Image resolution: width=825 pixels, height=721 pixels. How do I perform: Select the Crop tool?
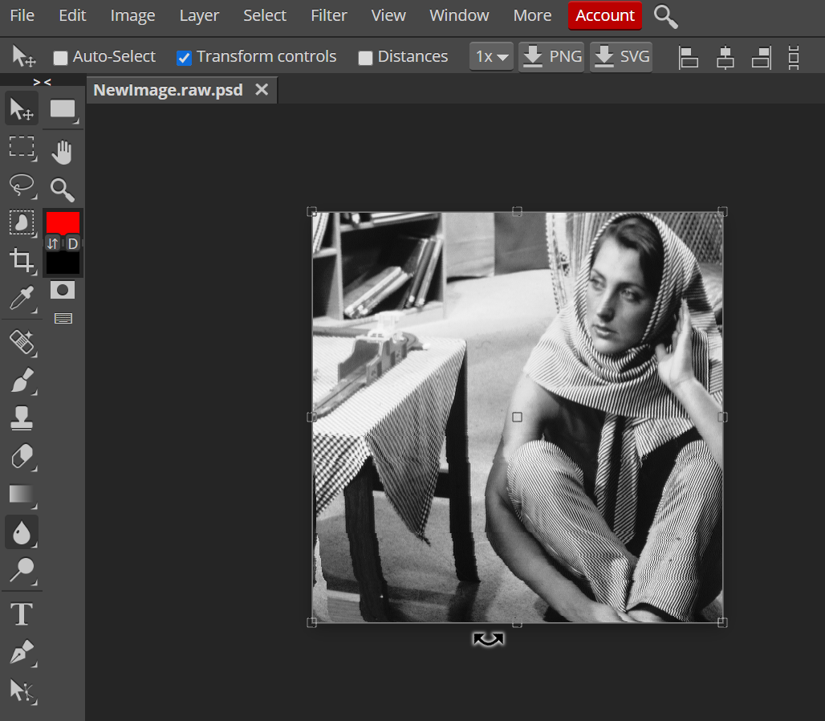click(x=22, y=260)
